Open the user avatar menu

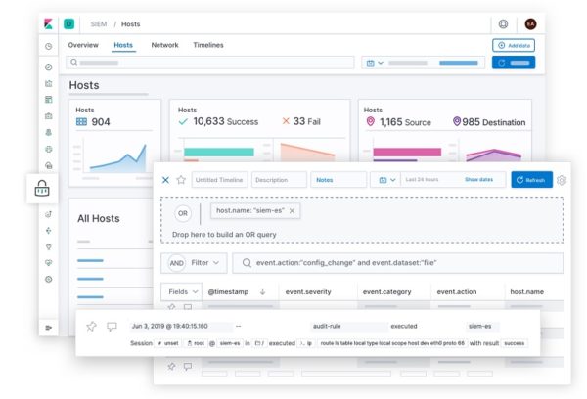pyautogui.click(x=530, y=23)
